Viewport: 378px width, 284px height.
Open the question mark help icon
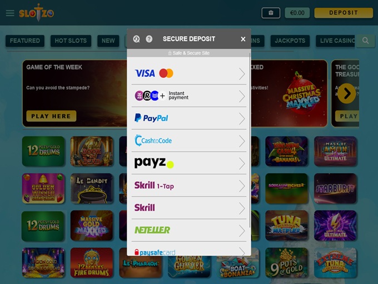click(149, 39)
